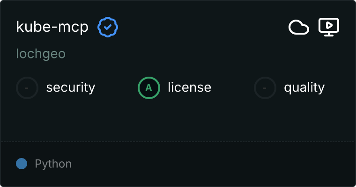This screenshot has width=356, height=187.
Task: Click the cloud icon
Action: (298, 28)
